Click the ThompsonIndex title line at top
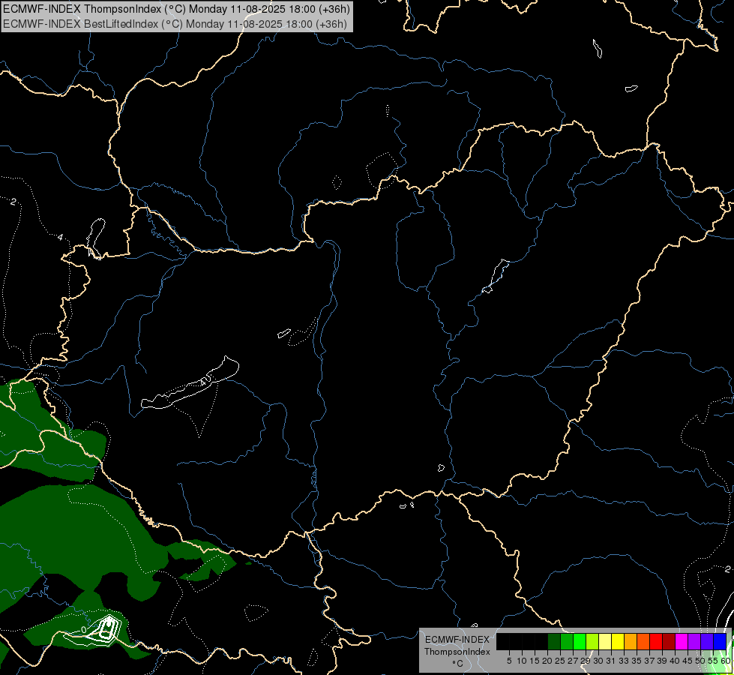734x675 pixels. pos(176,9)
